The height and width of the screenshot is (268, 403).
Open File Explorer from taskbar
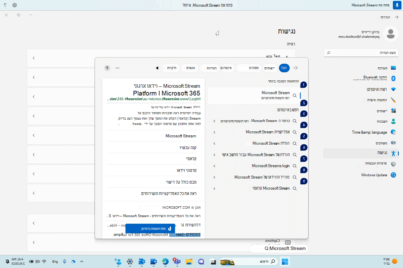point(189,261)
